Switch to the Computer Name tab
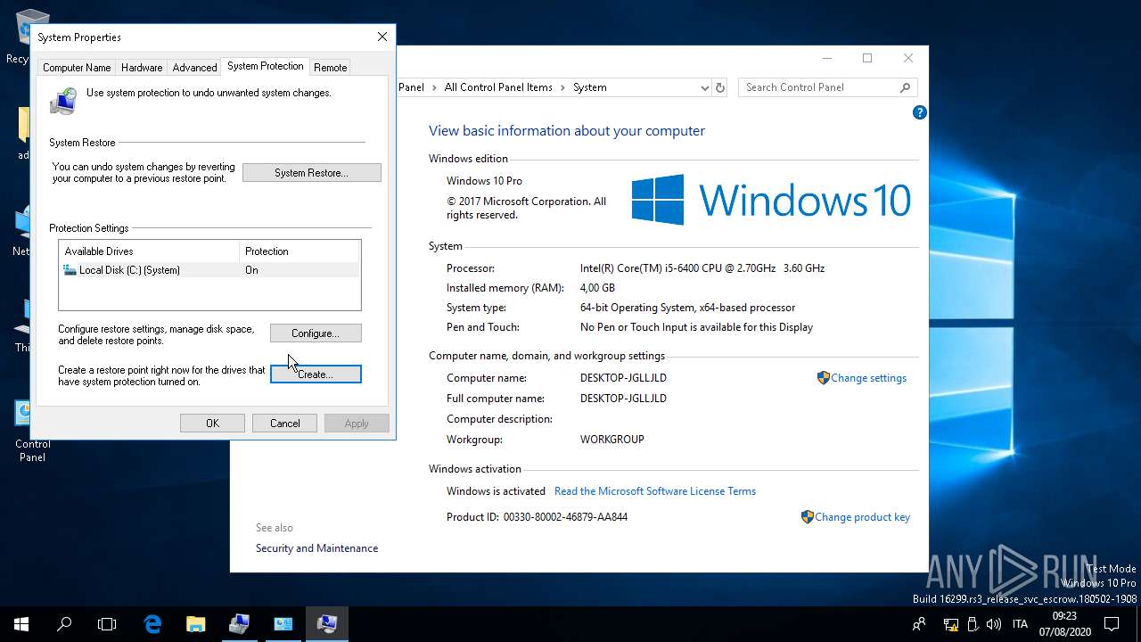The image size is (1141, 642). tap(77, 68)
